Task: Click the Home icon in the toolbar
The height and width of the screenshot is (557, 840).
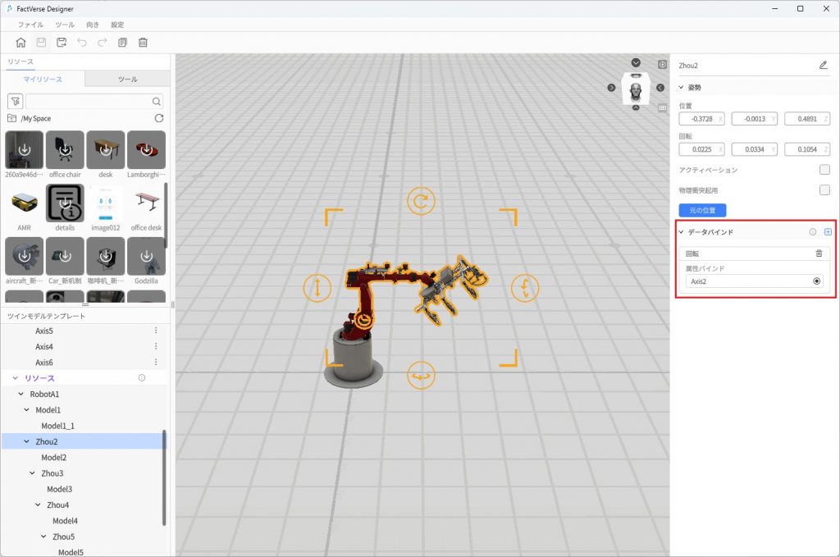Action: [21, 43]
